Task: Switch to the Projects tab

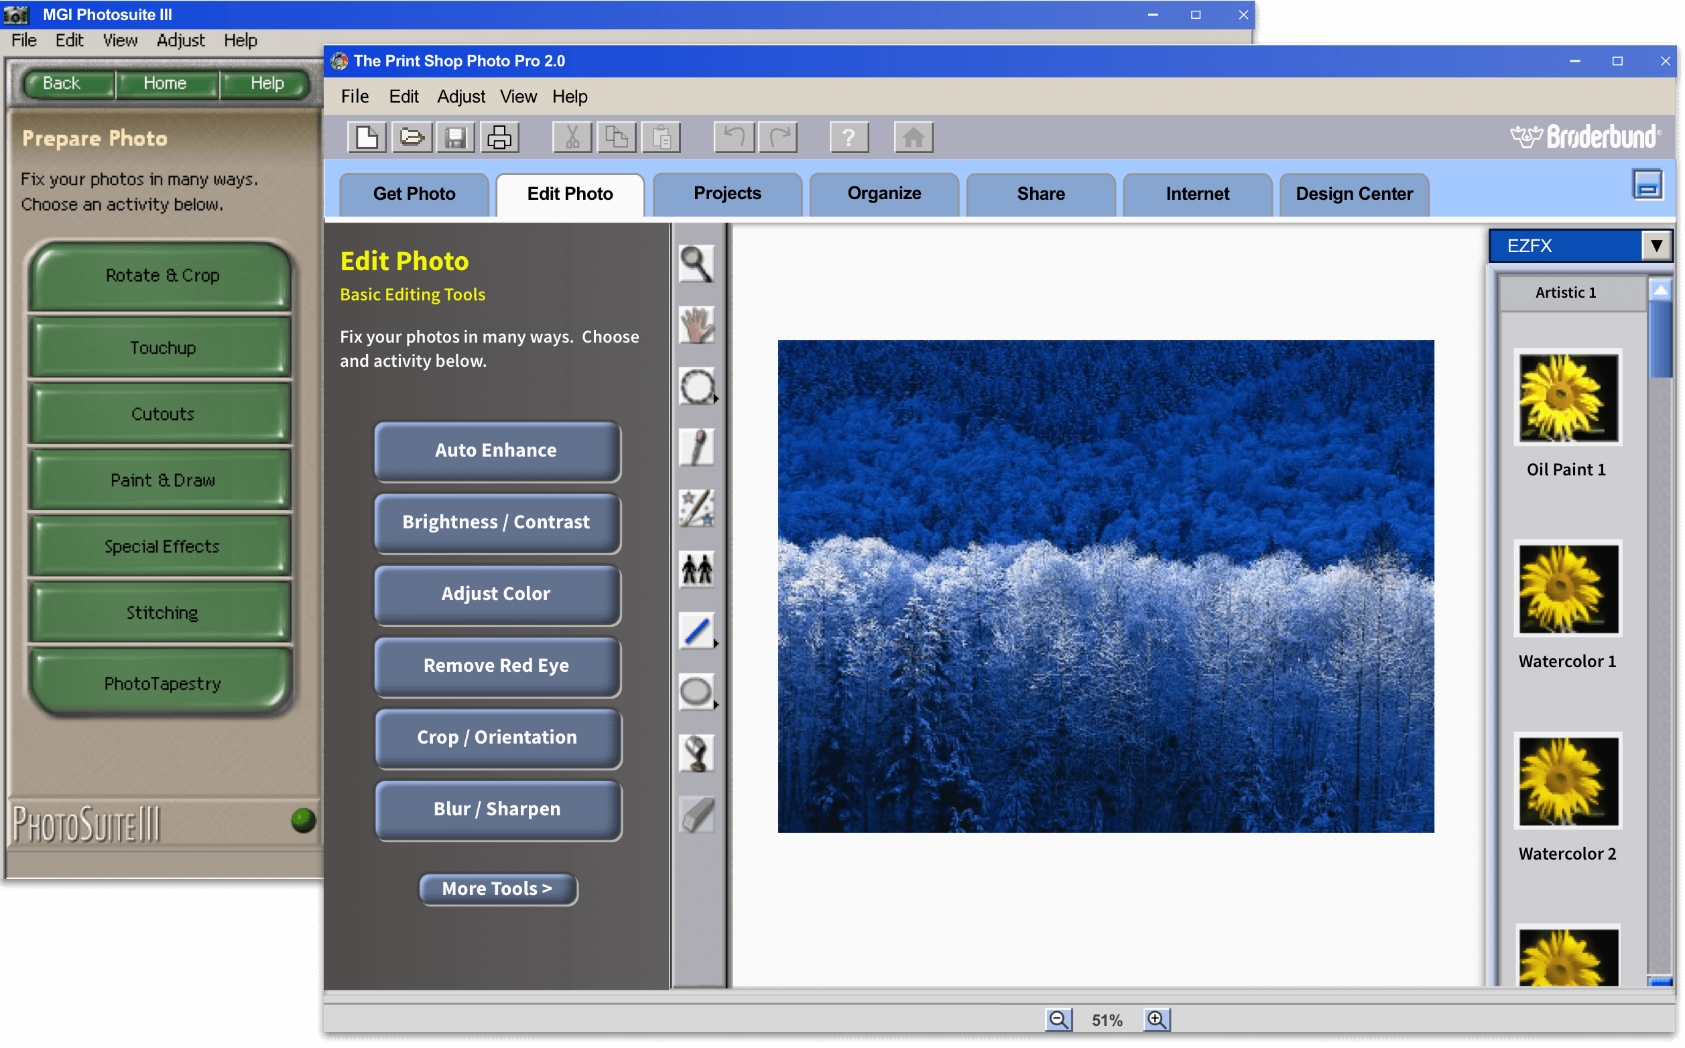Action: 727,193
